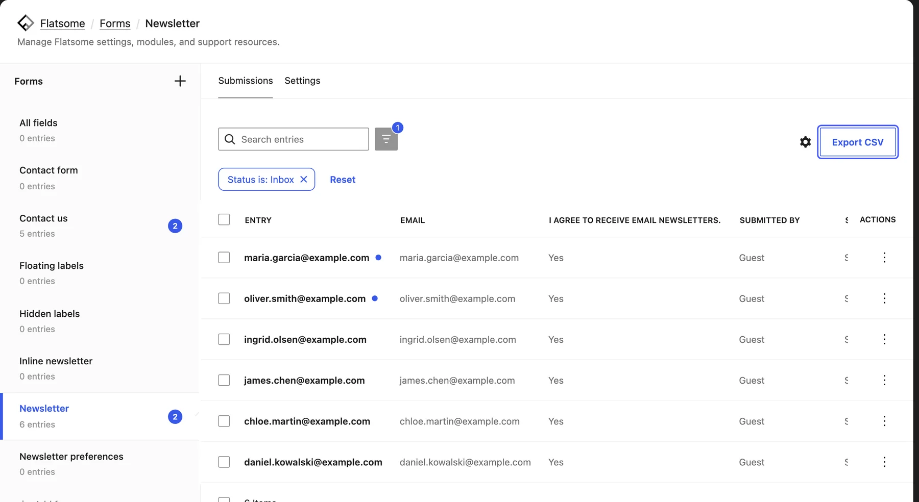919x502 pixels.
Task: Select all entries with header checkbox
Action: 224,219
